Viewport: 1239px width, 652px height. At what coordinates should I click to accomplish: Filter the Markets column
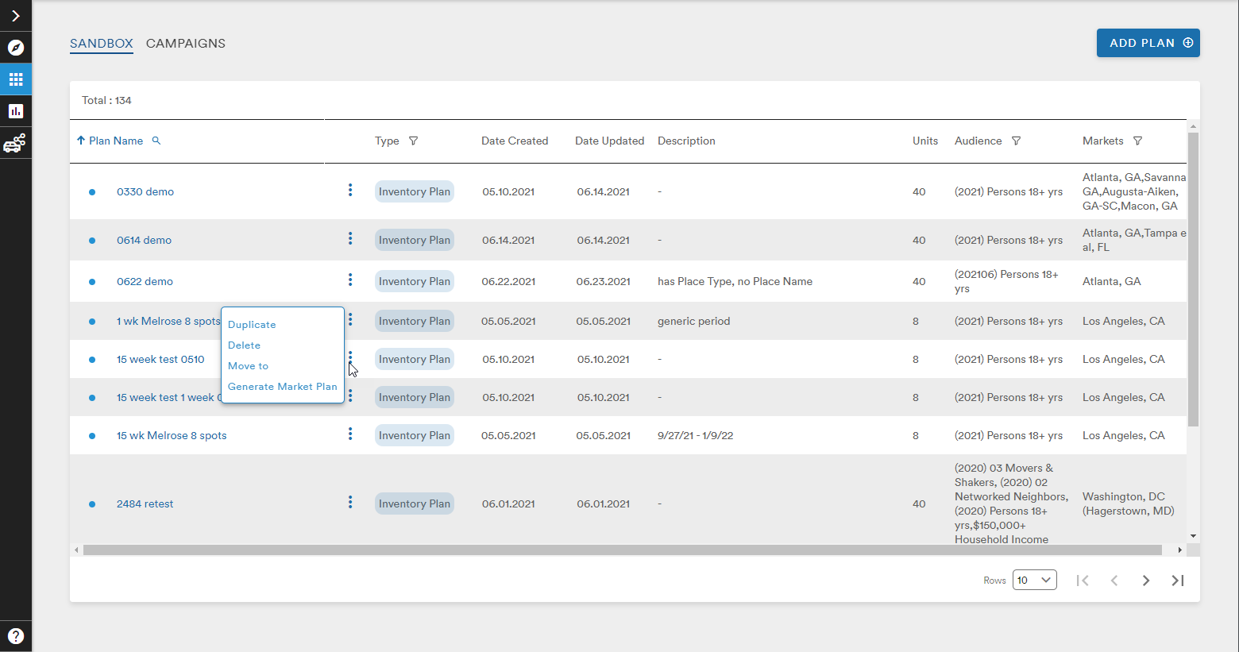coord(1137,141)
